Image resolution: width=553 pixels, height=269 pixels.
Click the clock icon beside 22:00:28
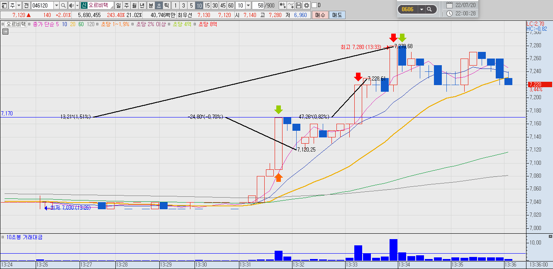pyautogui.click(x=450, y=14)
